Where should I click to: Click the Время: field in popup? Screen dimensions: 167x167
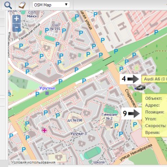point(152,132)
